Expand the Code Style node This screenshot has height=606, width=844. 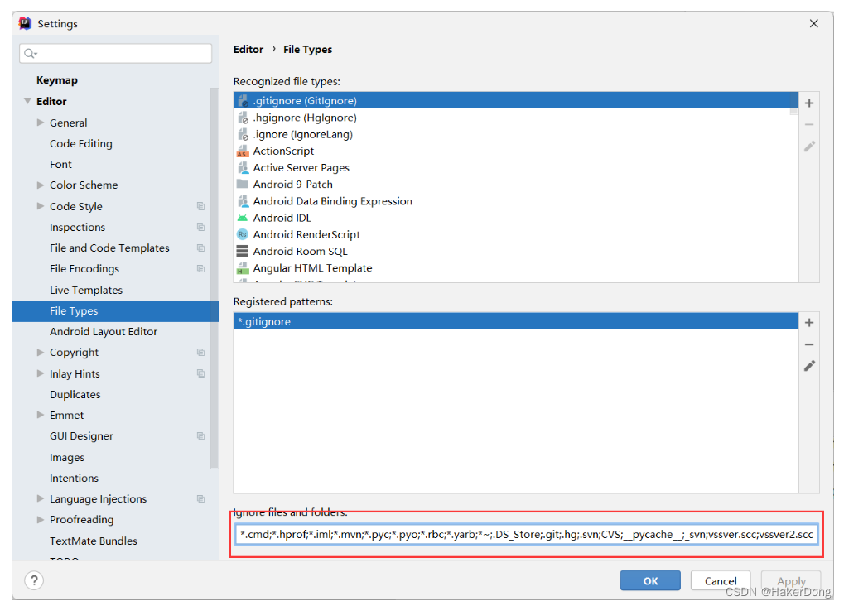[41, 206]
